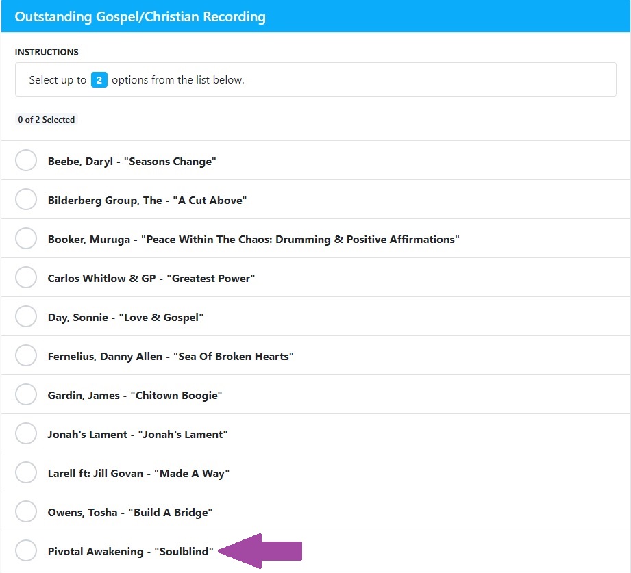Select the Day, Sonnie "Love & Gospel" circle
631x573 pixels.
26,316
